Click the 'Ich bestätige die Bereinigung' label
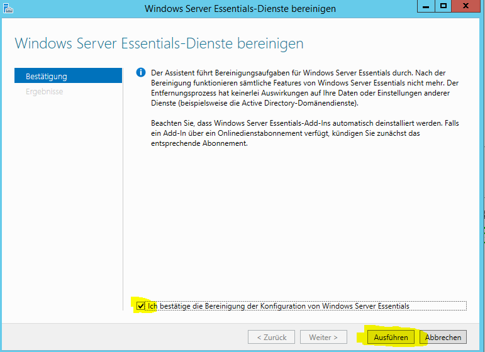The width and height of the screenshot is (485, 352). [x=278, y=306]
